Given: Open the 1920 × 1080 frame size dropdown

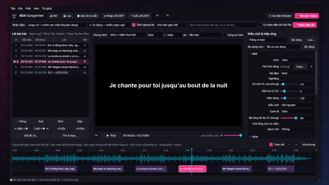Looking at the screenshot, I should pyautogui.click(x=127, y=35).
